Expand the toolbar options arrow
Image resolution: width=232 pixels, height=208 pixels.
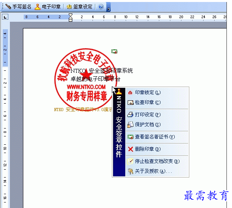tap(109, 9)
